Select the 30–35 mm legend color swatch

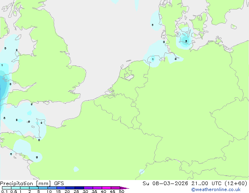coord(88,188)
